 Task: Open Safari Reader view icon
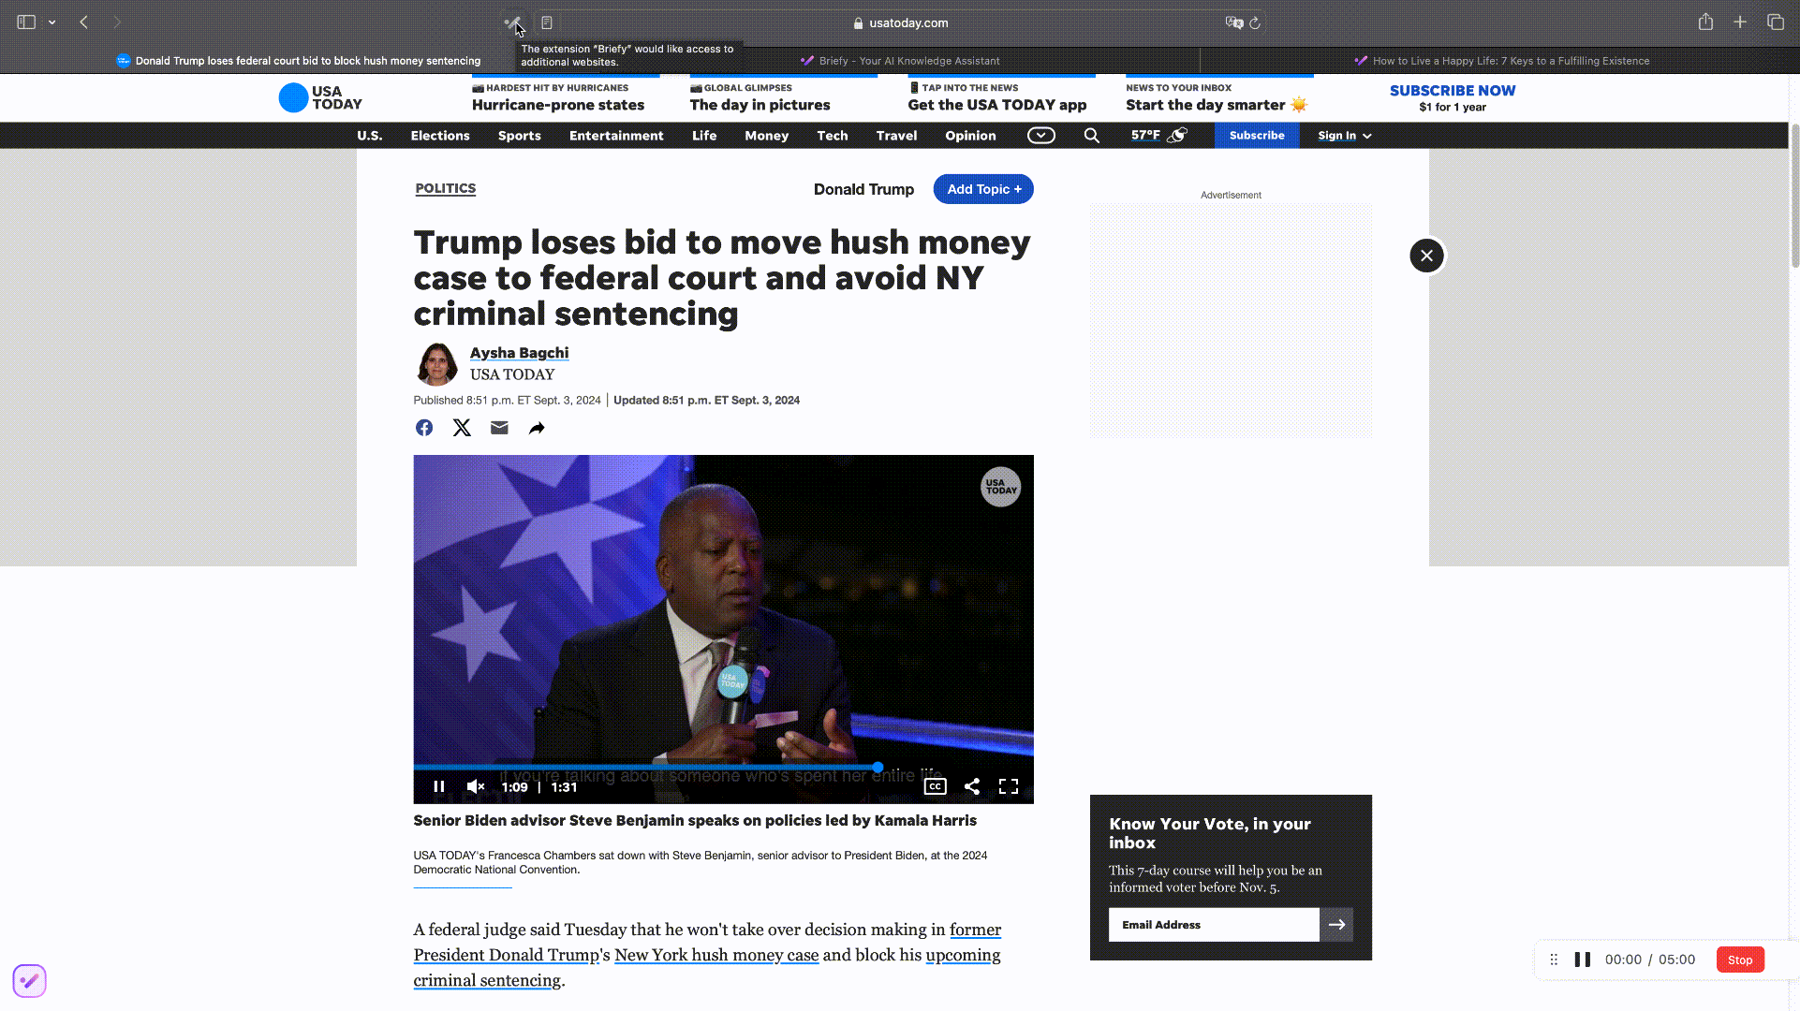pyautogui.click(x=547, y=22)
